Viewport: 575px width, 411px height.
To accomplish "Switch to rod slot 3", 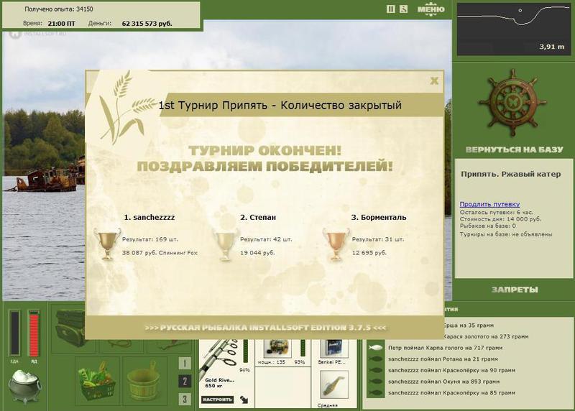I will (x=185, y=400).
